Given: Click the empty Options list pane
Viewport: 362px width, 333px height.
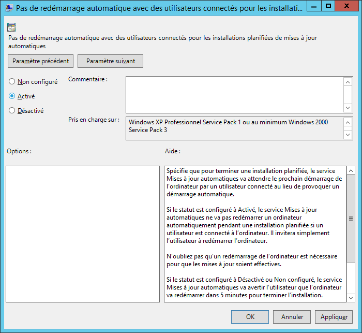Looking at the screenshot, I should [83, 234].
